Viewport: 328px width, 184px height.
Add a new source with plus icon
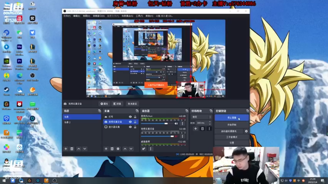[106, 149]
